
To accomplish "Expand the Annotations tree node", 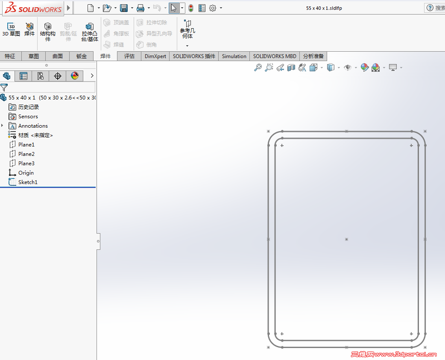I will click(2, 126).
